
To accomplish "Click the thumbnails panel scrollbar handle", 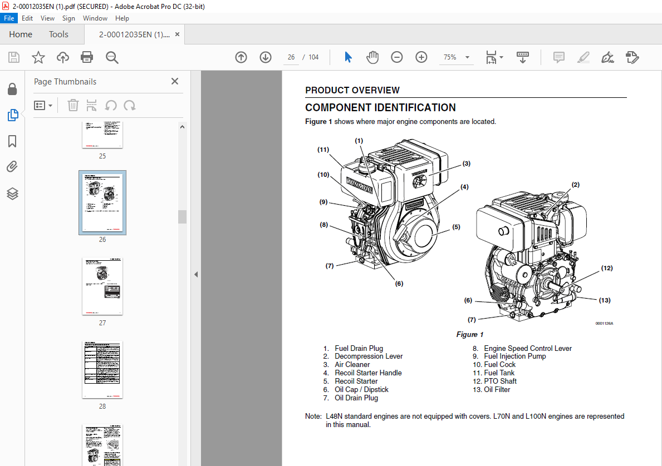I will (183, 216).
